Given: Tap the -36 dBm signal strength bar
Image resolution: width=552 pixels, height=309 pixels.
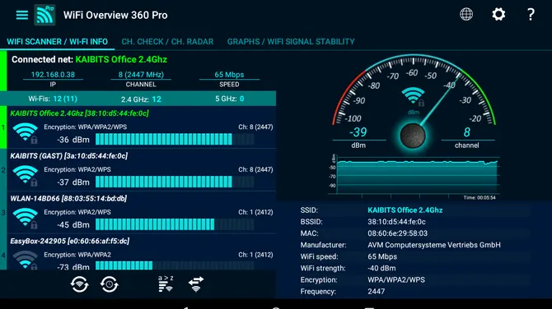Looking at the screenshot, I should coord(175,140).
